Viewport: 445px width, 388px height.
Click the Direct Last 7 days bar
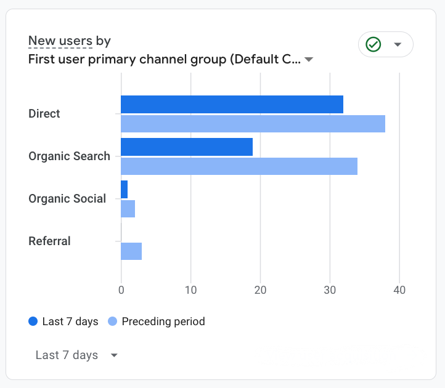pos(232,105)
